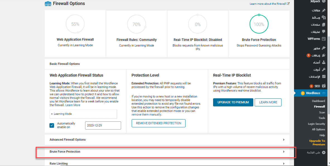Open All Options submenu item
330x166 pixels.
click(x=319, y=130)
